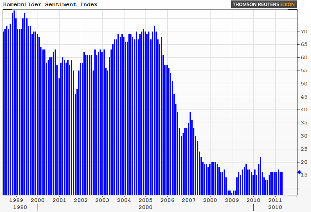Screen dimensions: 311x212
Task: Click the 70 value on the y-axis
Action: coord(302,32)
